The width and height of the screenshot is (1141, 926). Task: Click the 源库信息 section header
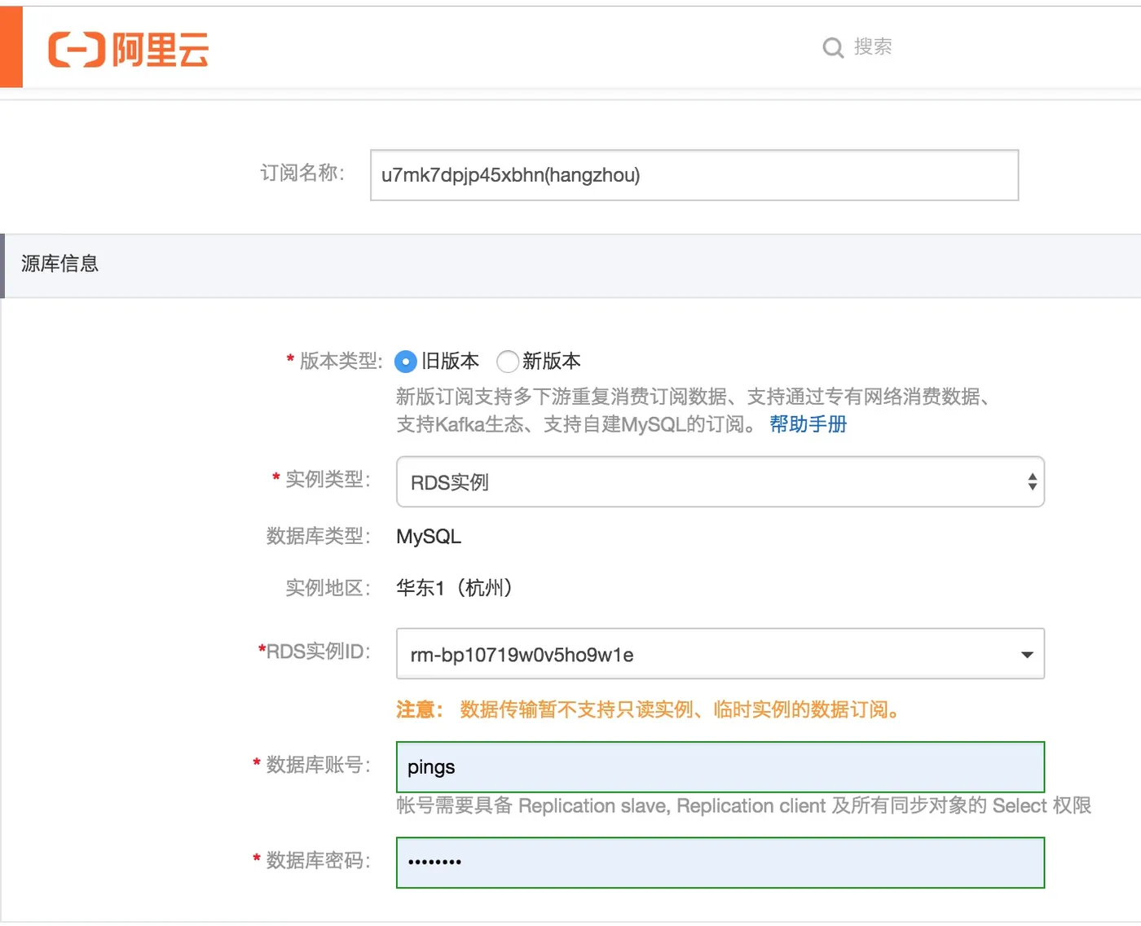click(x=59, y=264)
